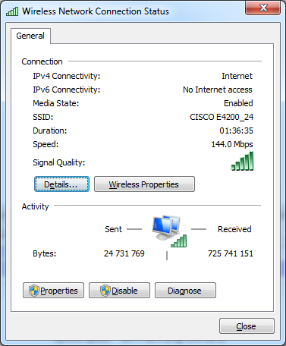Screen dimensions: 286x346
Task: Click the SSID value CISCO E4200_24
Action: point(222,117)
